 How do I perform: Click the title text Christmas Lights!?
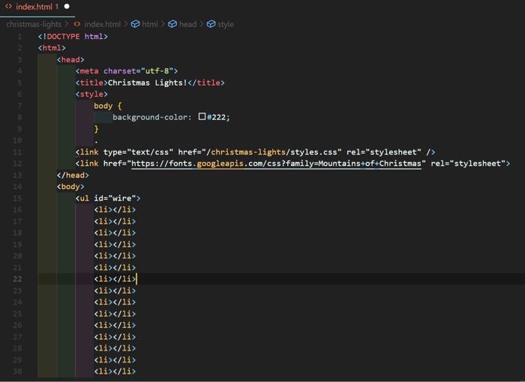pos(147,83)
